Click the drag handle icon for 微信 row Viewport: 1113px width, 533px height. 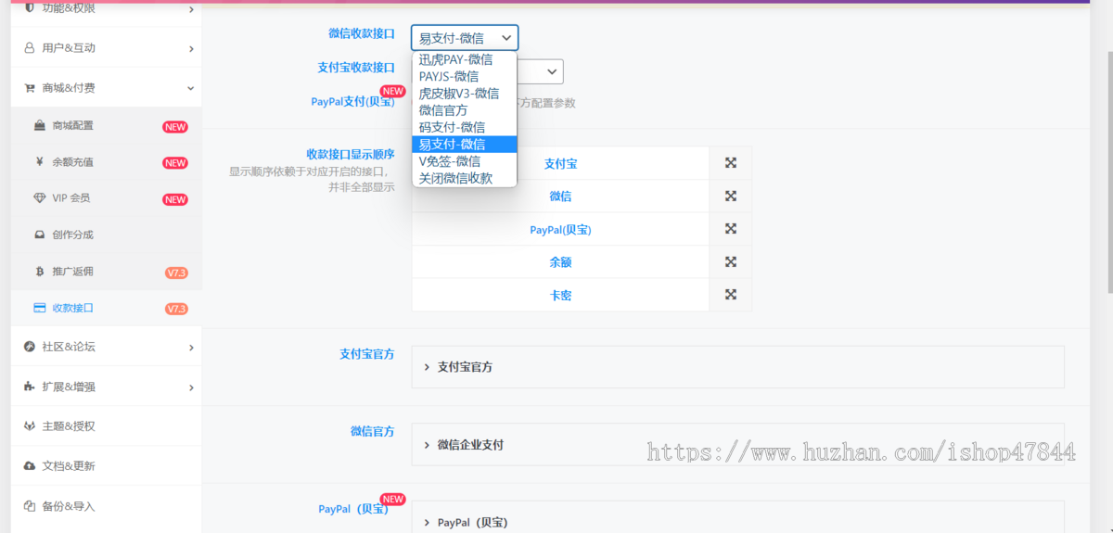731,196
